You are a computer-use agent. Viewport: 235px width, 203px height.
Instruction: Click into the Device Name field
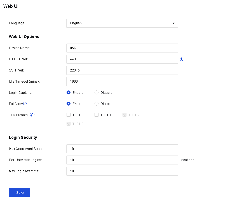point(122,48)
